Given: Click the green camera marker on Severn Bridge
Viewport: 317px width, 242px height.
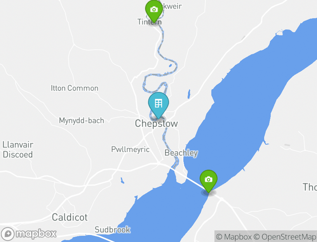Looking at the screenshot, I should pos(209,181).
